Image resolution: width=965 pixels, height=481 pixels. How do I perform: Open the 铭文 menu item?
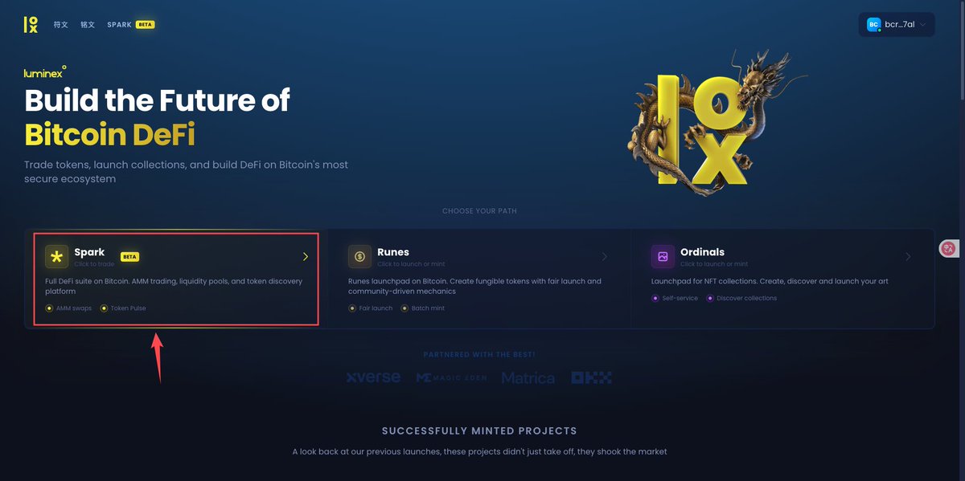pos(88,25)
